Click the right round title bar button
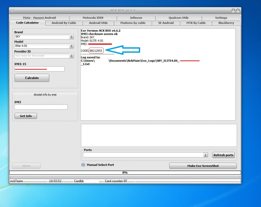Screen dimensions: 261x207 (x=238, y=10)
